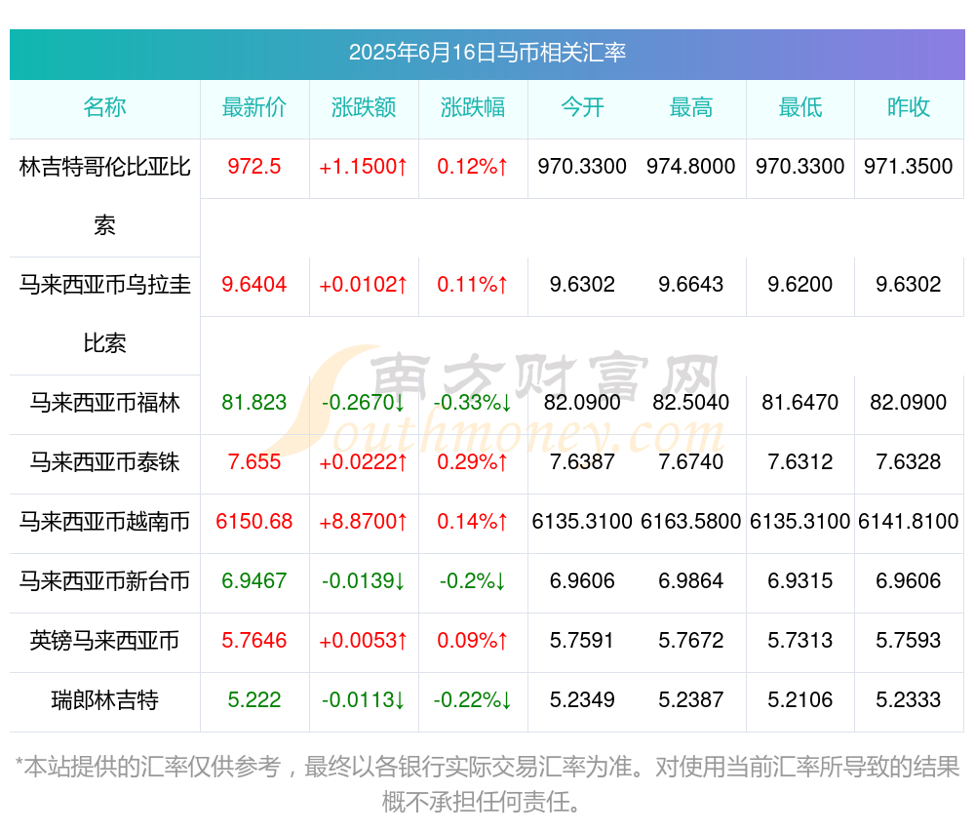The width and height of the screenshot is (975, 832).
Task: Click the high value 5.2387
Action: [691, 700]
